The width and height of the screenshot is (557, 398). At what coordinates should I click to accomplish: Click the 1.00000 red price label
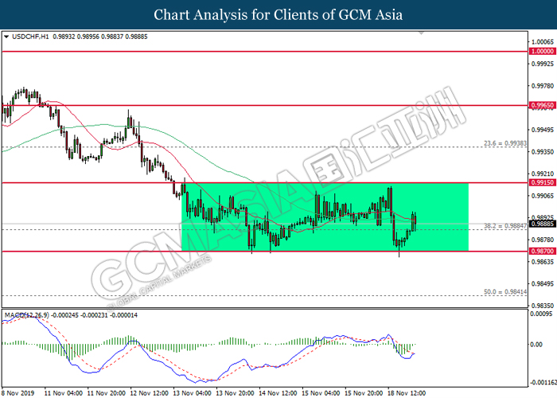coord(542,52)
